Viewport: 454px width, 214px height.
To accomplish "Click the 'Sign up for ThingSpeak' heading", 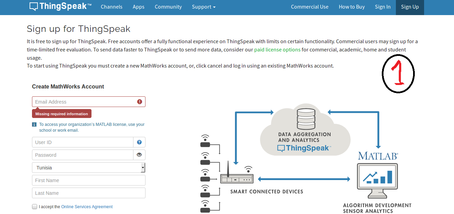I will point(79,29).
